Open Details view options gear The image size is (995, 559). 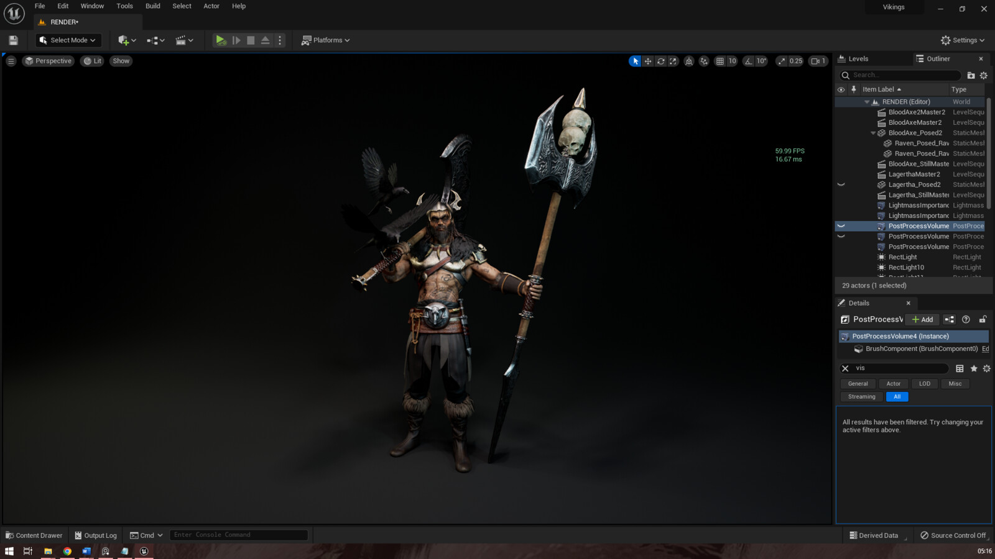click(986, 368)
